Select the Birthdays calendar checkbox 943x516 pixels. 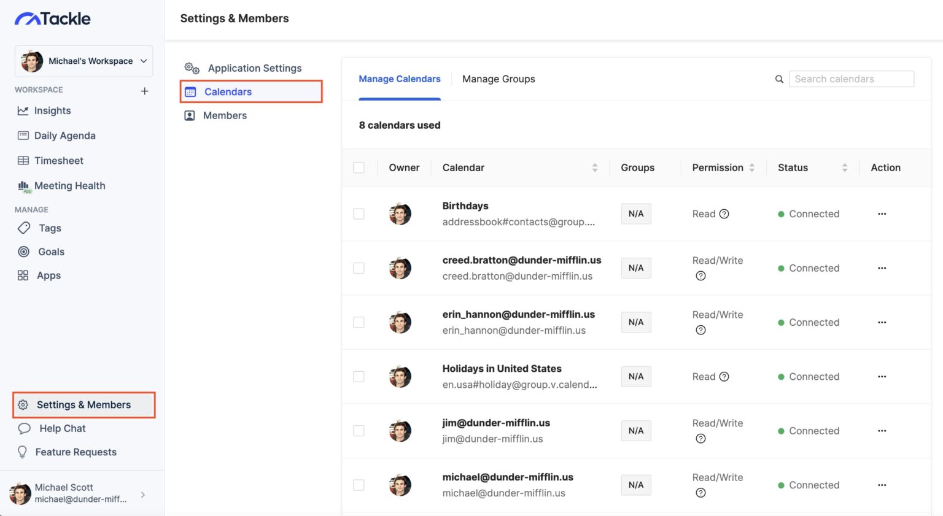359,214
